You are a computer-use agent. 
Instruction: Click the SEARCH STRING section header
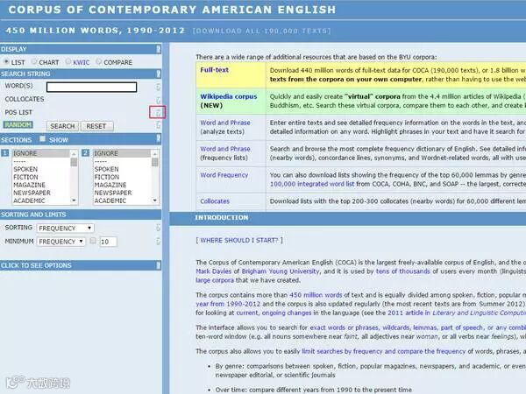pos(25,74)
